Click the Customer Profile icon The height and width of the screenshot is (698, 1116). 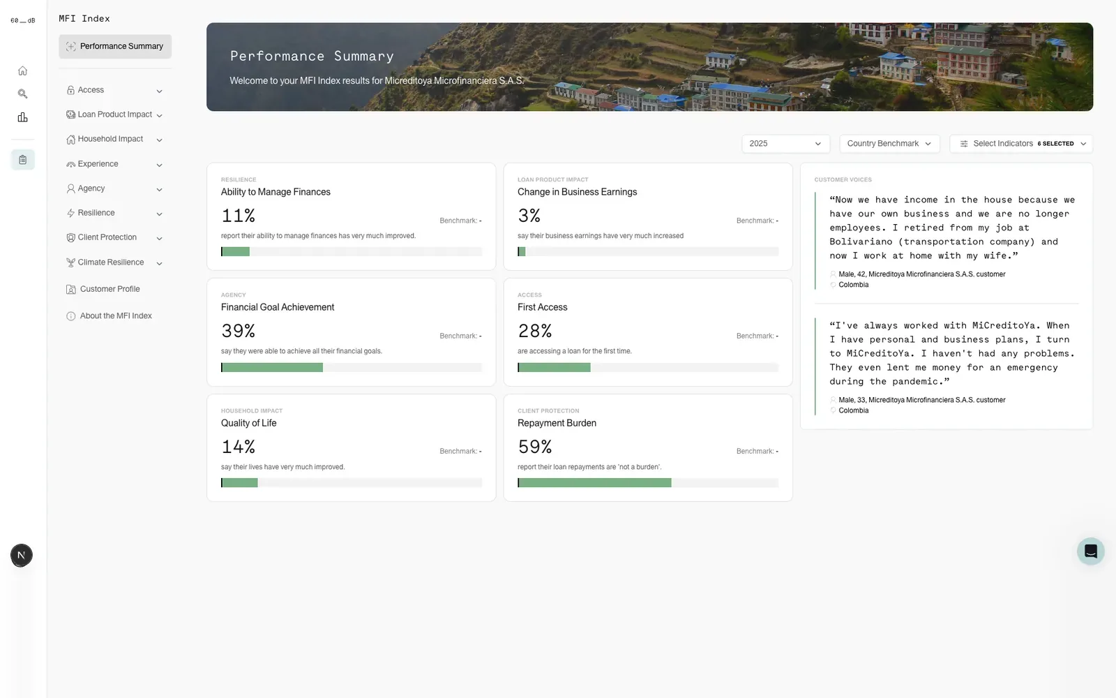70,289
